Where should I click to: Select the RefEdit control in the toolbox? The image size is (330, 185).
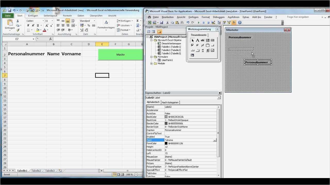pyautogui.click(x=192, y=55)
